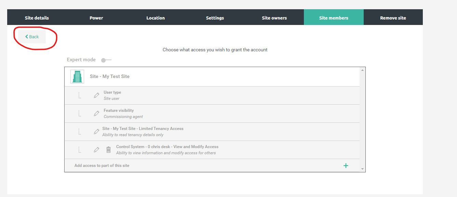The height and width of the screenshot is (197, 457).
Task: Edit Control System access pencil icon
Action: (97, 150)
